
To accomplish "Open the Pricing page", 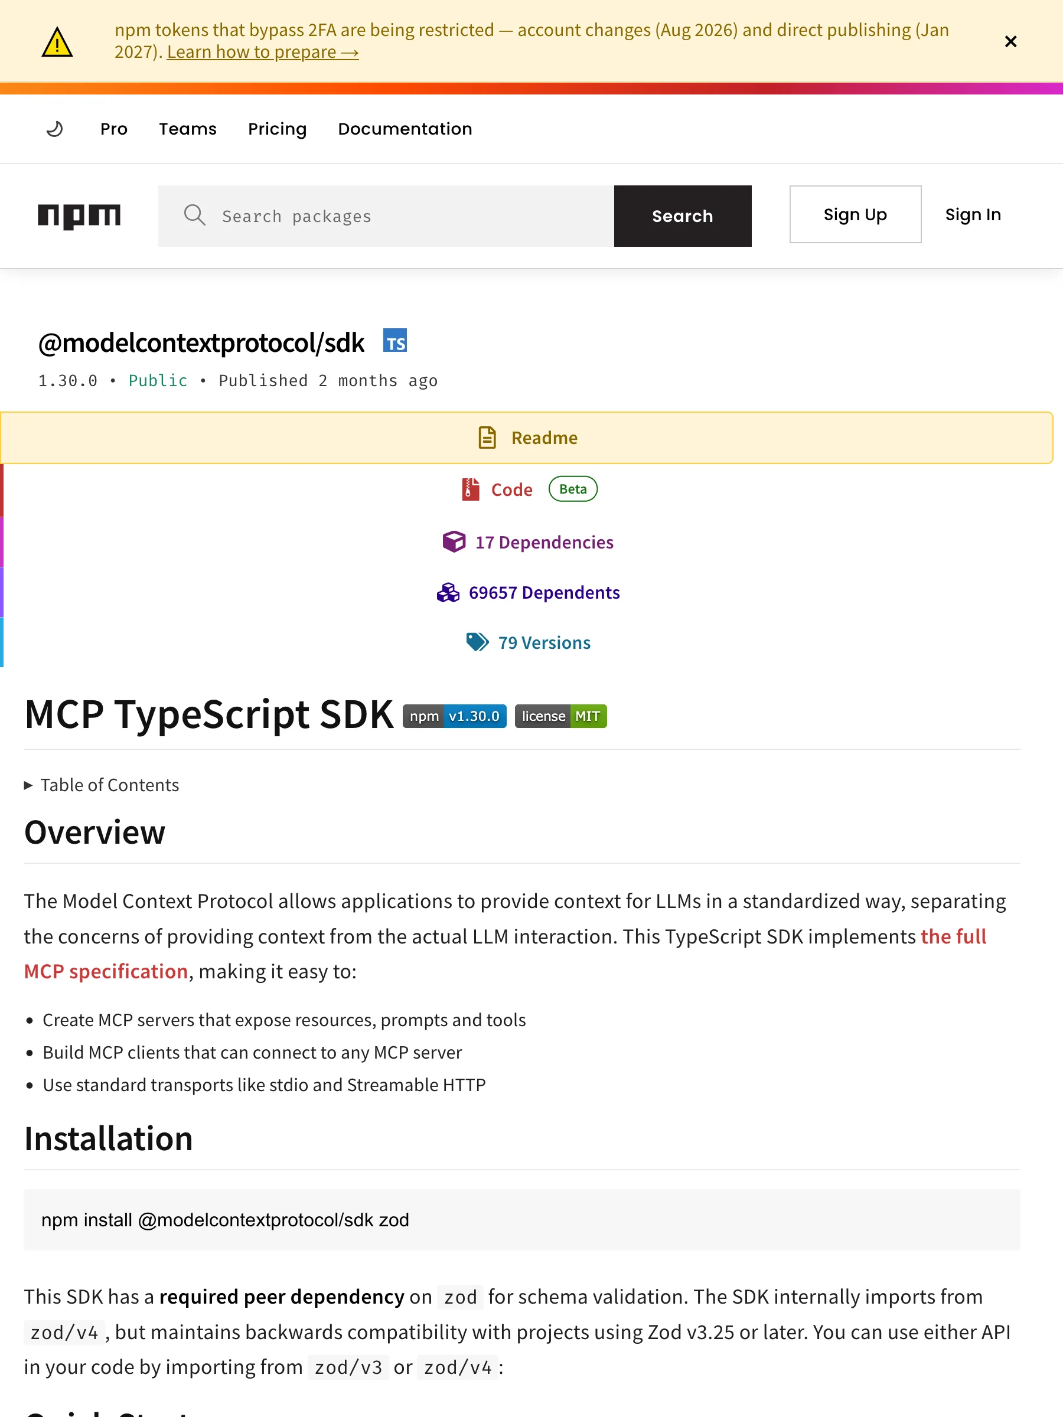I will pyautogui.click(x=278, y=129).
